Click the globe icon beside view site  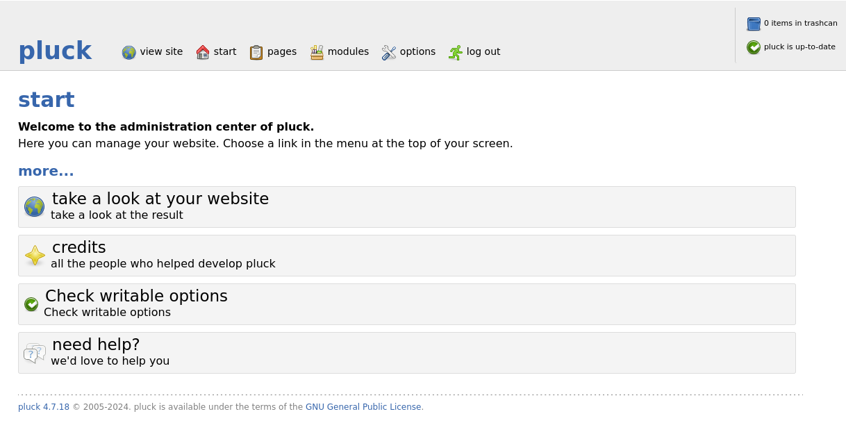tap(128, 52)
